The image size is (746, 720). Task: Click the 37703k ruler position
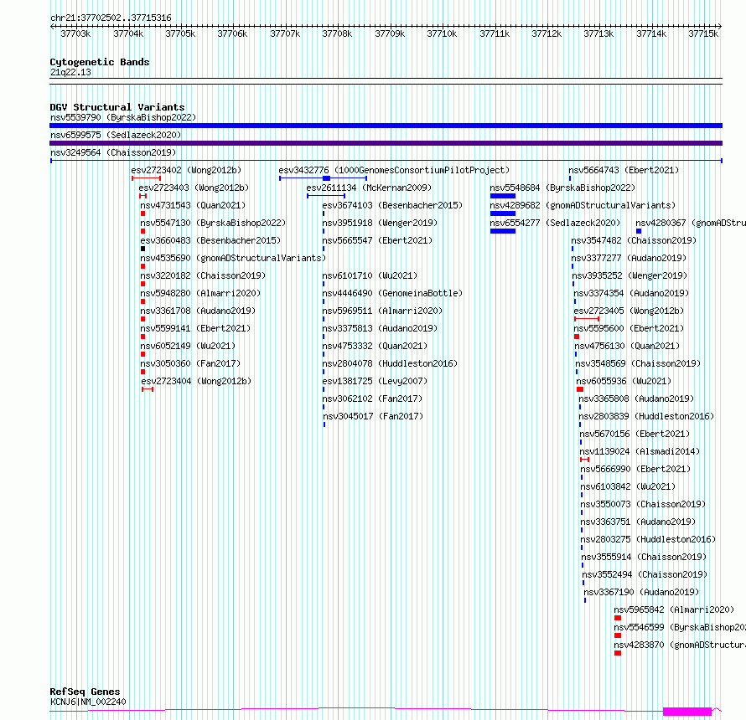(x=75, y=33)
